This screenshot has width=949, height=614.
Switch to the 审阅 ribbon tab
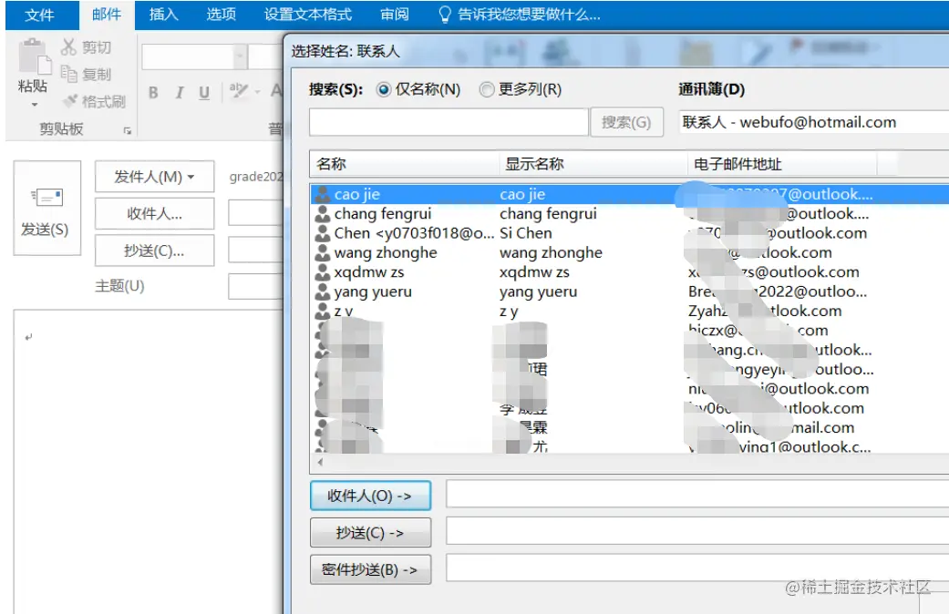tap(394, 13)
